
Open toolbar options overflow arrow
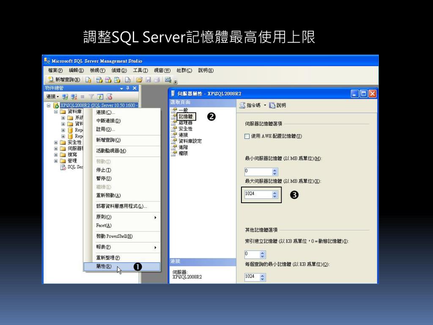[x=175, y=82]
